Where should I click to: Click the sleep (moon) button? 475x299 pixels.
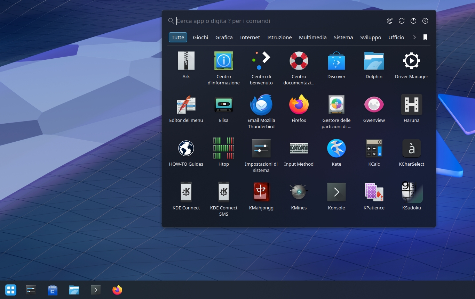(x=390, y=21)
